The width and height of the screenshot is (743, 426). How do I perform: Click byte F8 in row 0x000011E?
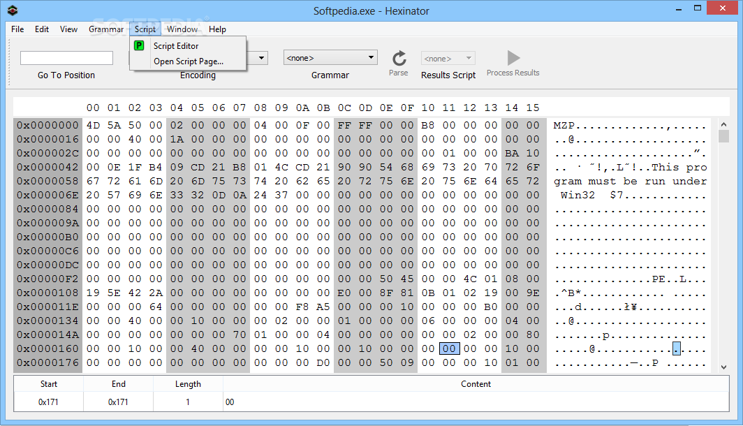302,307
